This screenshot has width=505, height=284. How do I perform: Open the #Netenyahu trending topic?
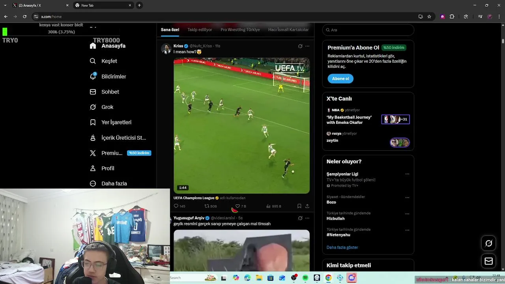click(338, 235)
